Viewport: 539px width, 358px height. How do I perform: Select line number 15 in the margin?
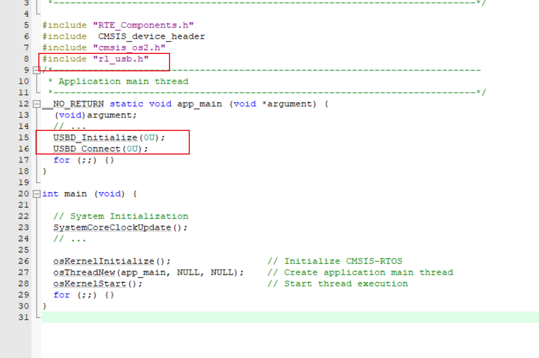pyautogui.click(x=24, y=137)
